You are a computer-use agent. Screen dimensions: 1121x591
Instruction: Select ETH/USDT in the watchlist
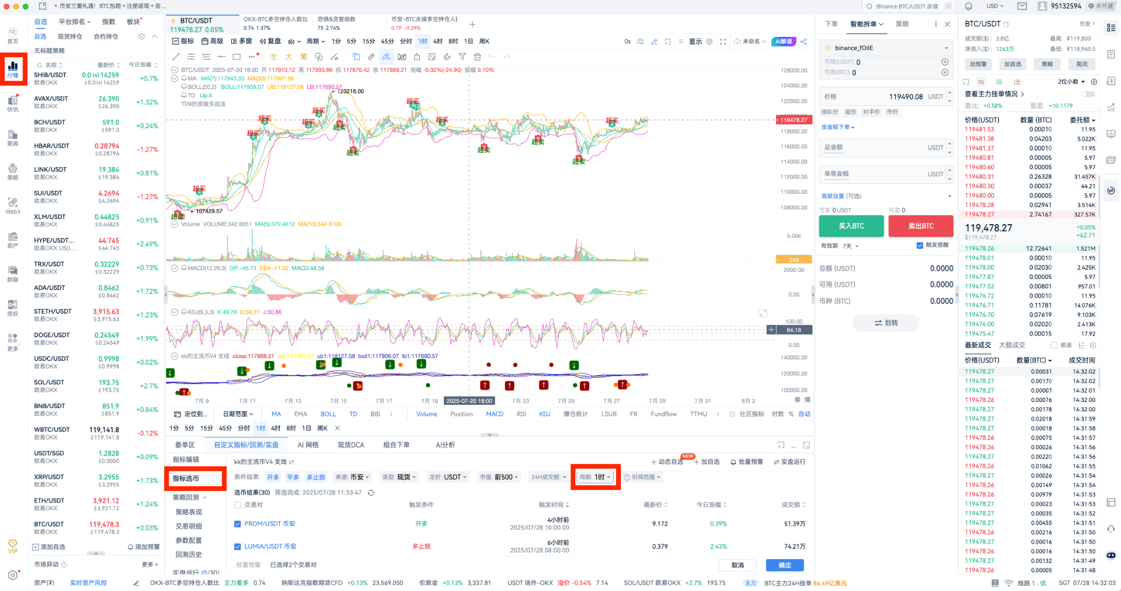click(96, 504)
